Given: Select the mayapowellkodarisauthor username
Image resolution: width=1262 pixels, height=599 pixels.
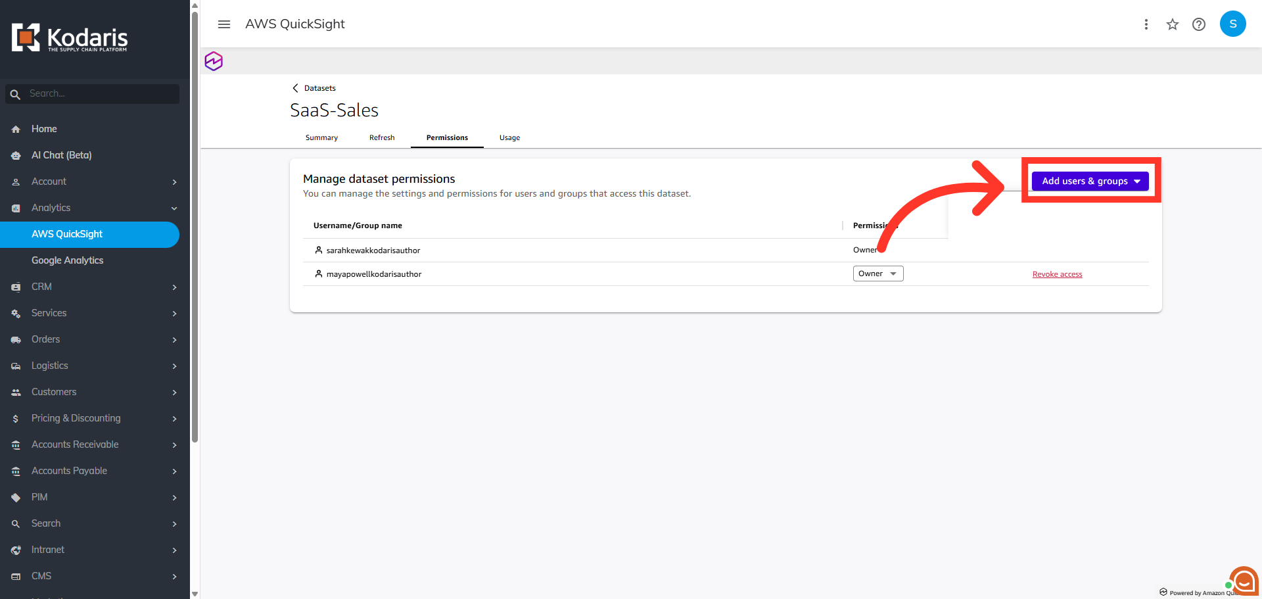Looking at the screenshot, I should tap(374, 274).
